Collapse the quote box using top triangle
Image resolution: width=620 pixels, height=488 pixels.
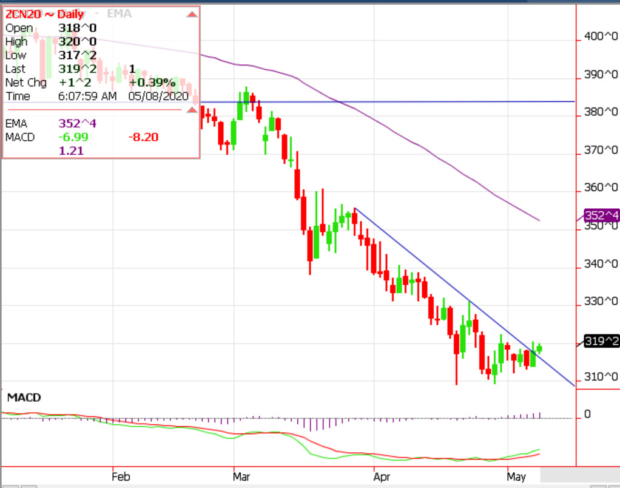tap(192, 13)
